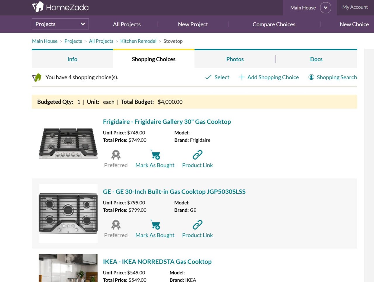Click the Frigidaire Total Price $749.00 text
Screen dimensions: 374x282
pyautogui.click(x=125, y=140)
